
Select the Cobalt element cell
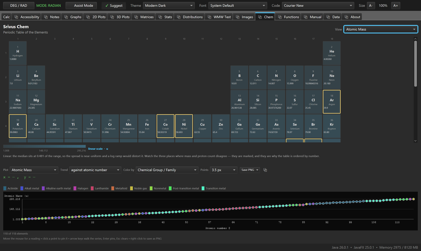pos(165,126)
